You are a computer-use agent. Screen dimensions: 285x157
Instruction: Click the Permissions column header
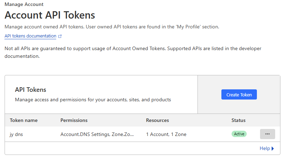(x=74, y=121)
